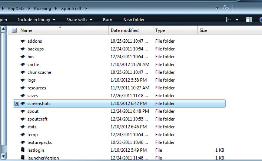This screenshot has height=161, width=262.
Task: Select the 'temp' folder name
Action: tap(32, 135)
